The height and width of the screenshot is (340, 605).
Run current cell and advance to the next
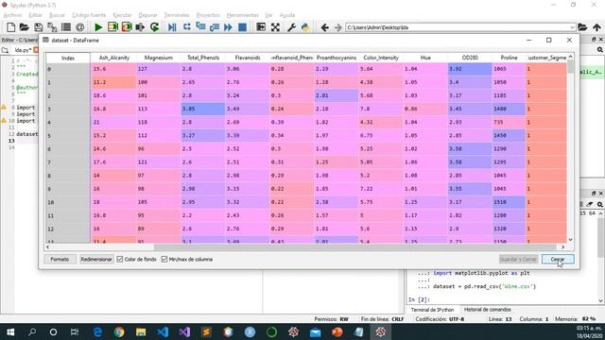coord(127,27)
